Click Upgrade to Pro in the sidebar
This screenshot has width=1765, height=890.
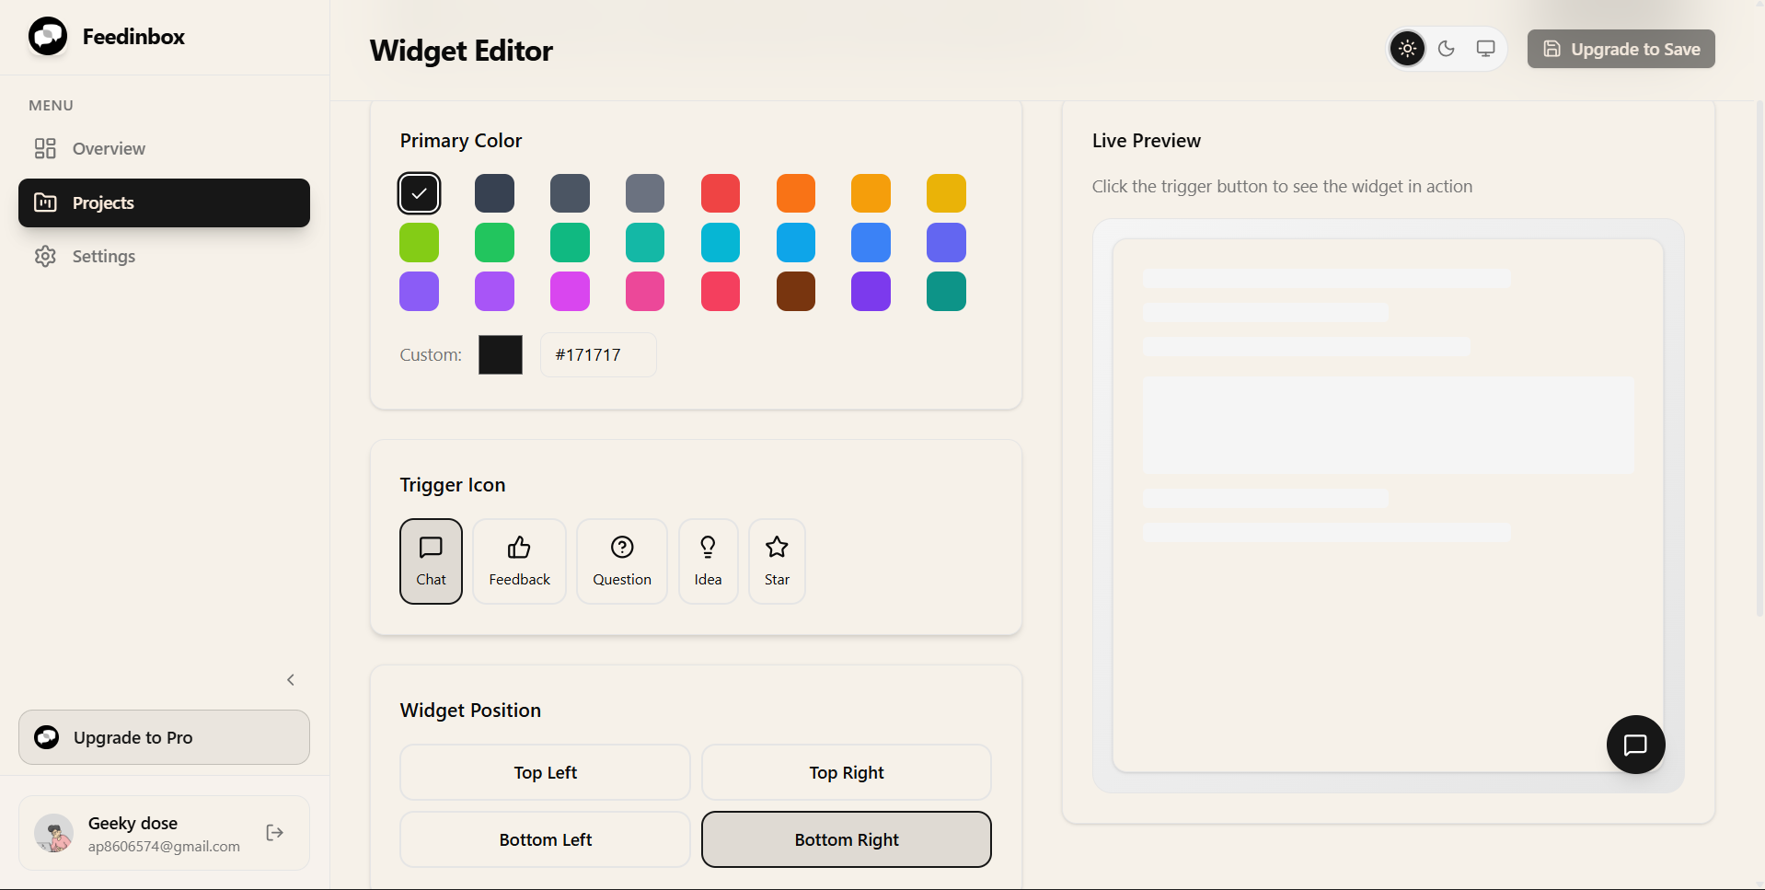(x=163, y=736)
